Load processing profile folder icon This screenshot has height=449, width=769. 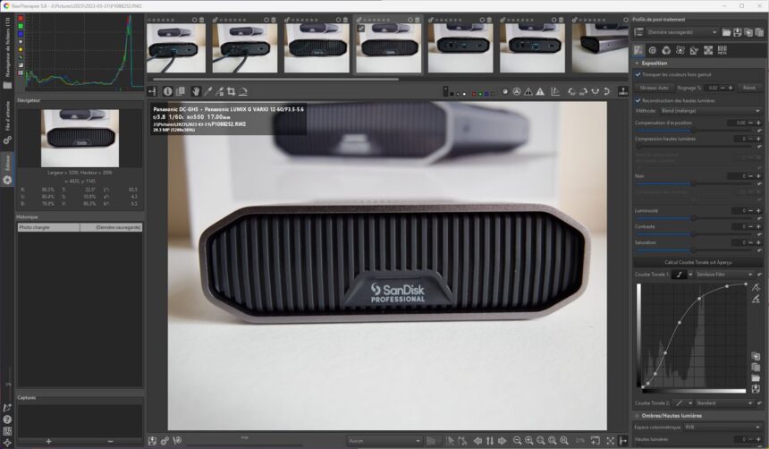pos(726,32)
